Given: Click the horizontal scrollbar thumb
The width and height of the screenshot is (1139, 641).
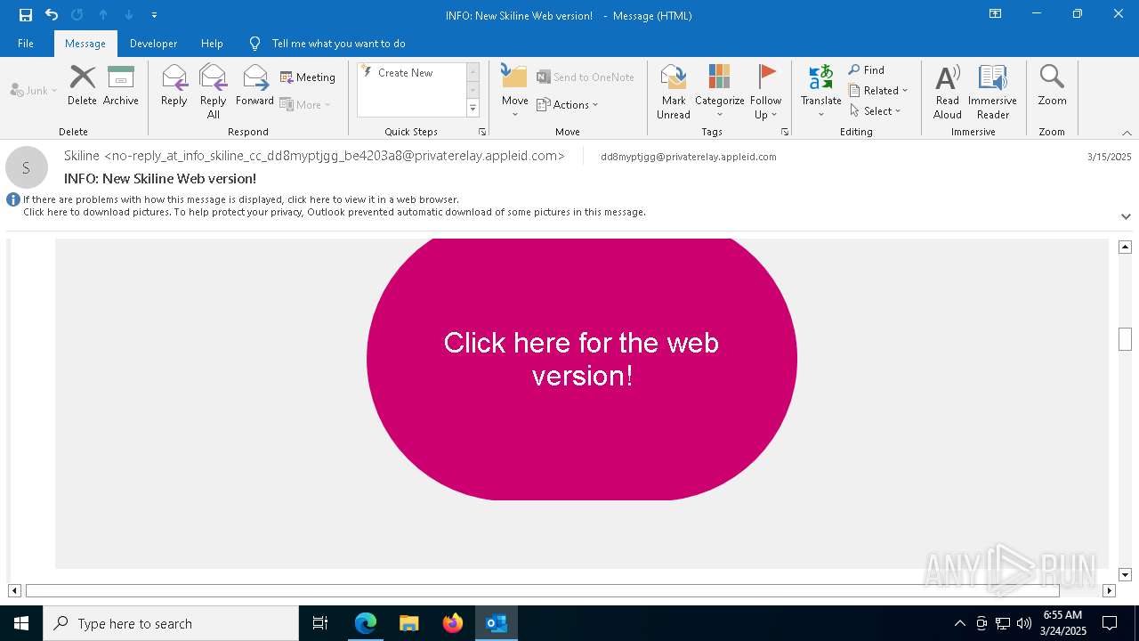Looking at the screenshot, I should tap(543, 590).
